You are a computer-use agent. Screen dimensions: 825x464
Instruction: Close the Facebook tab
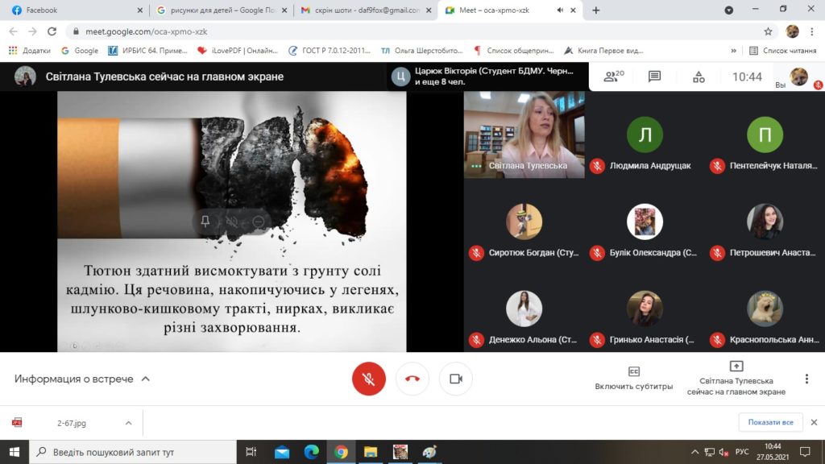pos(139,10)
